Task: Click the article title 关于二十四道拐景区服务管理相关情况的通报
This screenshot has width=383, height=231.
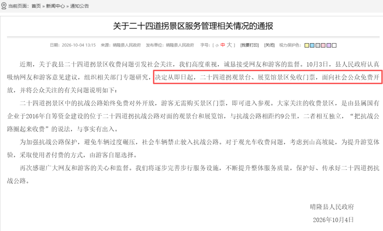Action: pyautogui.click(x=193, y=26)
